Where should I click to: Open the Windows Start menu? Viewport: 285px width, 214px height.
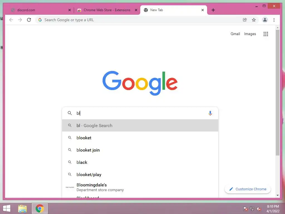(x=7, y=208)
